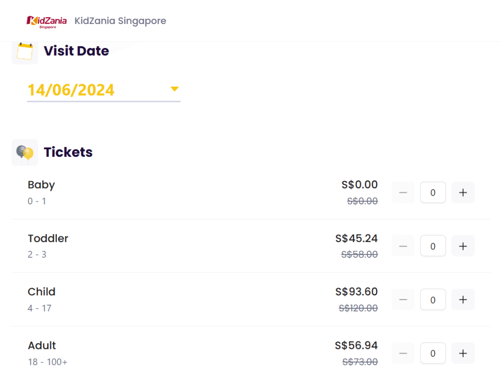Click the calendar icon beside Visit Date
Screen dimensions: 501x390
(x=24, y=51)
